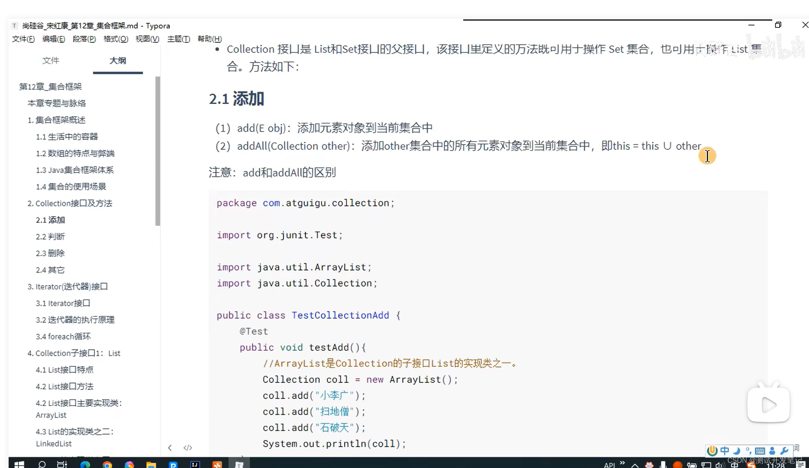Image resolution: width=809 pixels, height=468 pixels.
Task: Click inside code line 'package com.atguigu.collection;'
Action: pos(305,203)
